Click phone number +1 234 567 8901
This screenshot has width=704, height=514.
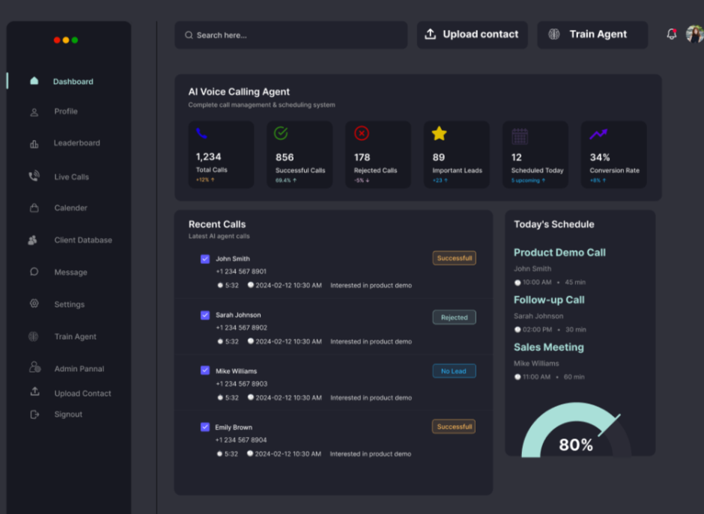[x=241, y=272]
